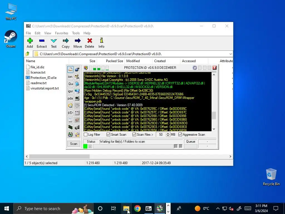The image size is (285, 214).
Task: Enable the Log Filter checkbox
Action: point(86,135)
